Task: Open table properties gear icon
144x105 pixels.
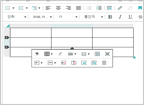Action: [94, 63]
